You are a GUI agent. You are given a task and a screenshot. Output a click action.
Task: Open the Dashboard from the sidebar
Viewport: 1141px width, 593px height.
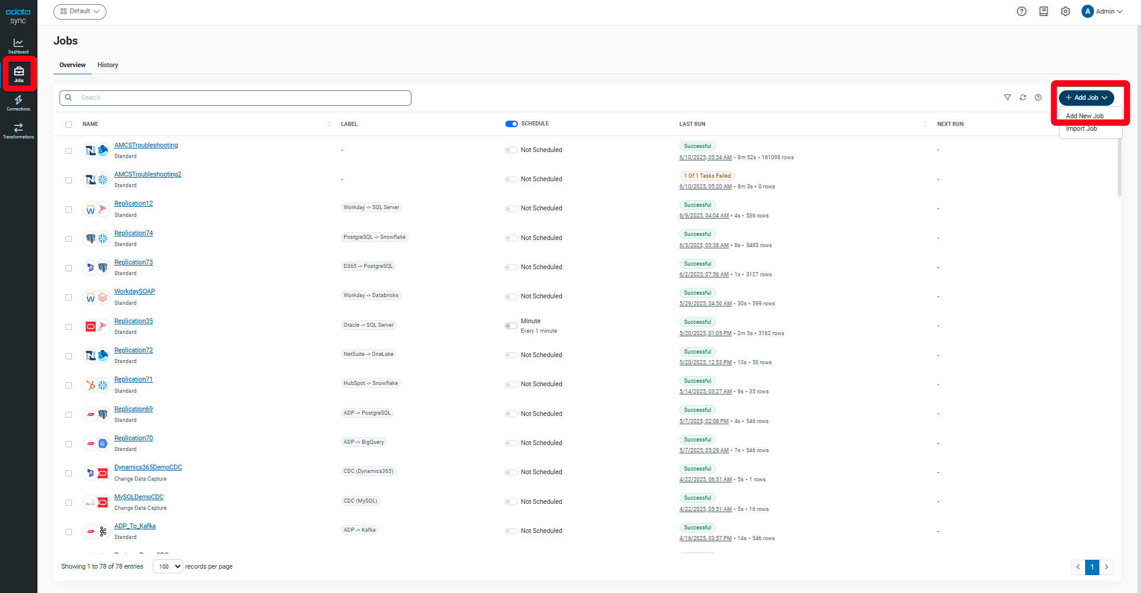click(x=18, y=46)
